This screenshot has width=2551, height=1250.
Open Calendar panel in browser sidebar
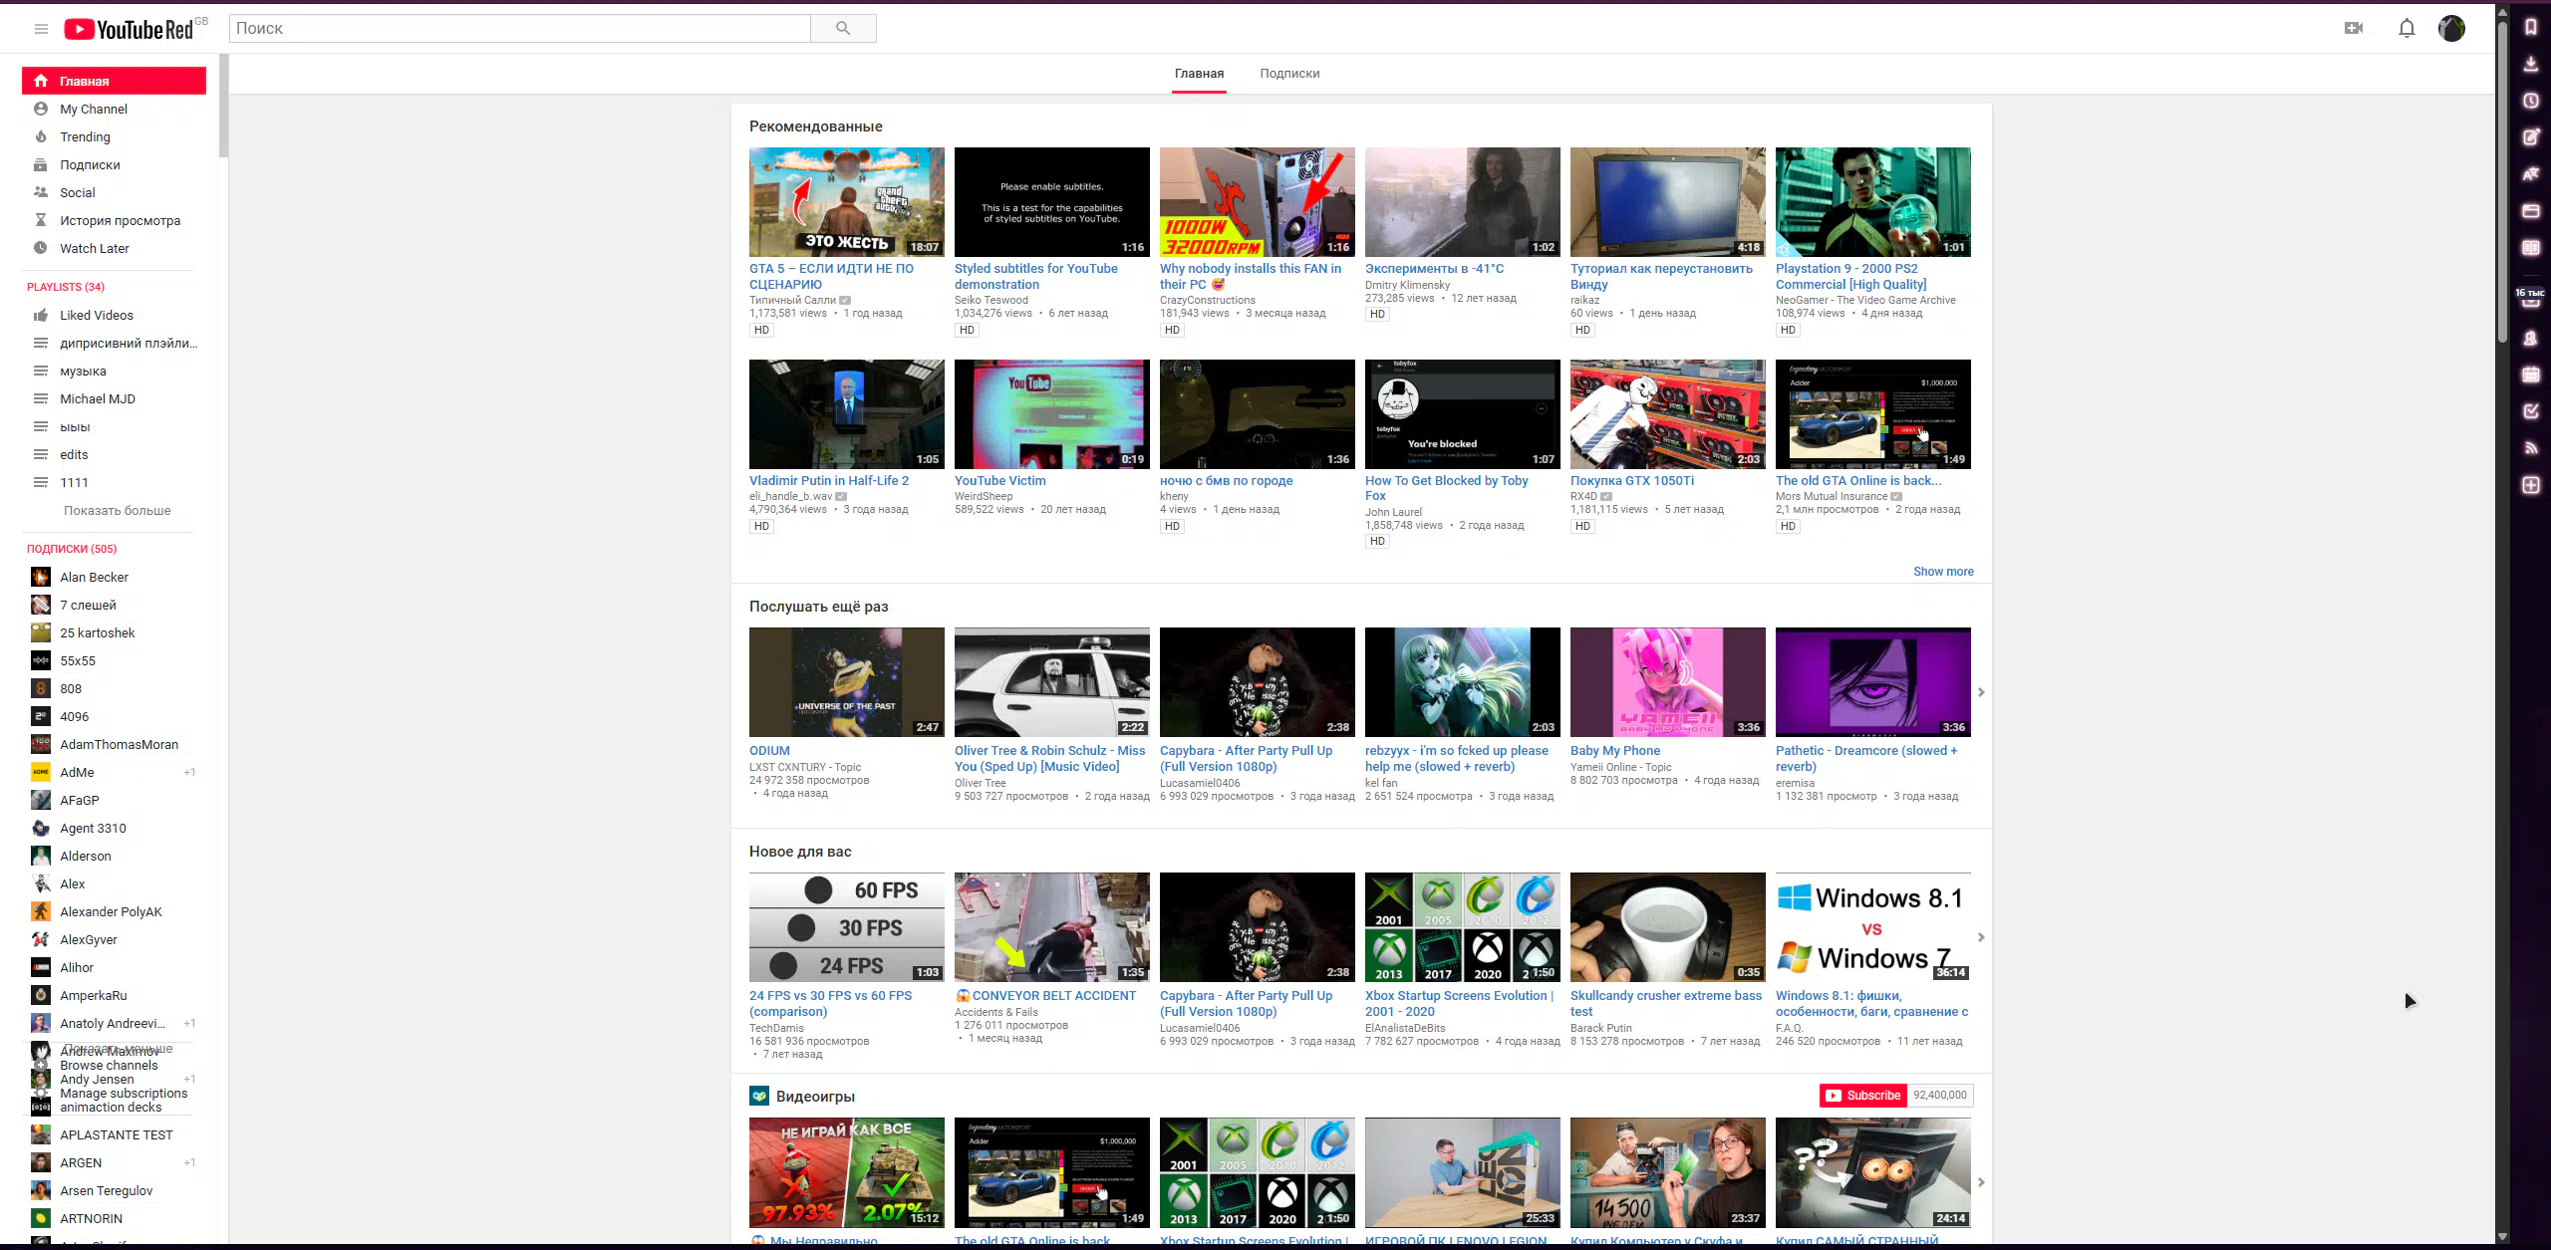tap(2531, 375)
